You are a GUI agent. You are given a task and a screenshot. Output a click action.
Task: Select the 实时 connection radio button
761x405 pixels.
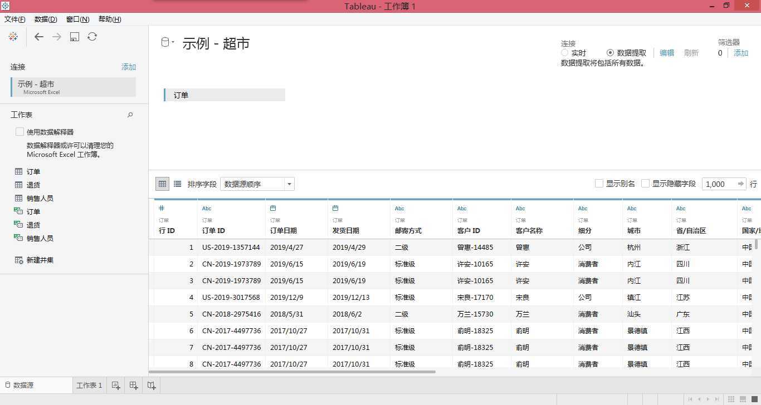pos(564,52)
